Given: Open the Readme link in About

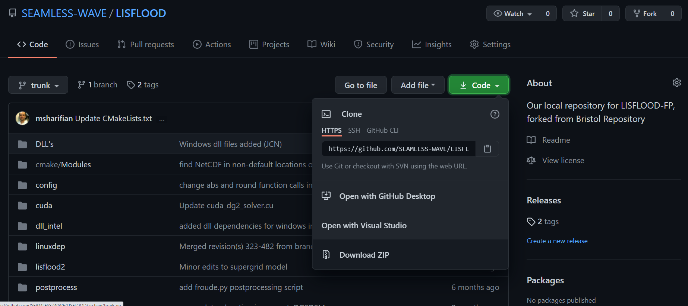Looking at the screenshot, I should click(556, 140).
